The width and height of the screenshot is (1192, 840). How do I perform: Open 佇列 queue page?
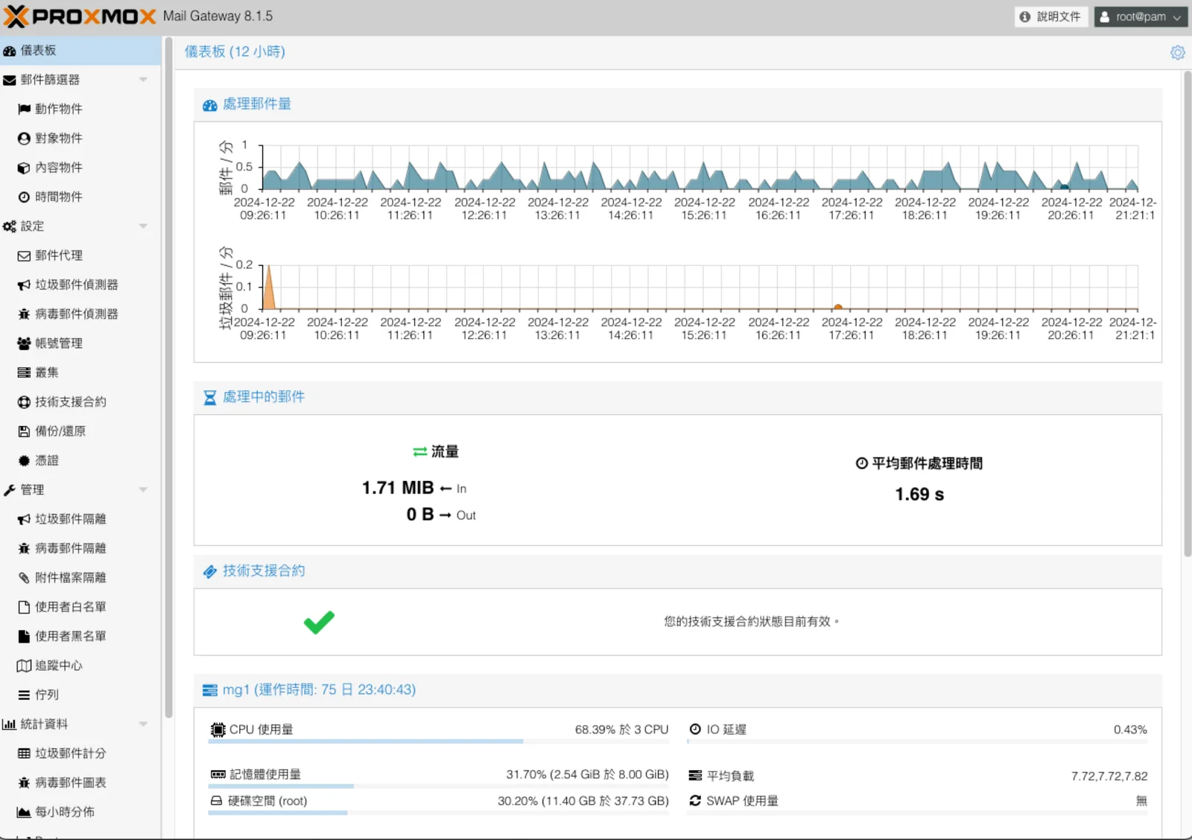coord(80,695)
